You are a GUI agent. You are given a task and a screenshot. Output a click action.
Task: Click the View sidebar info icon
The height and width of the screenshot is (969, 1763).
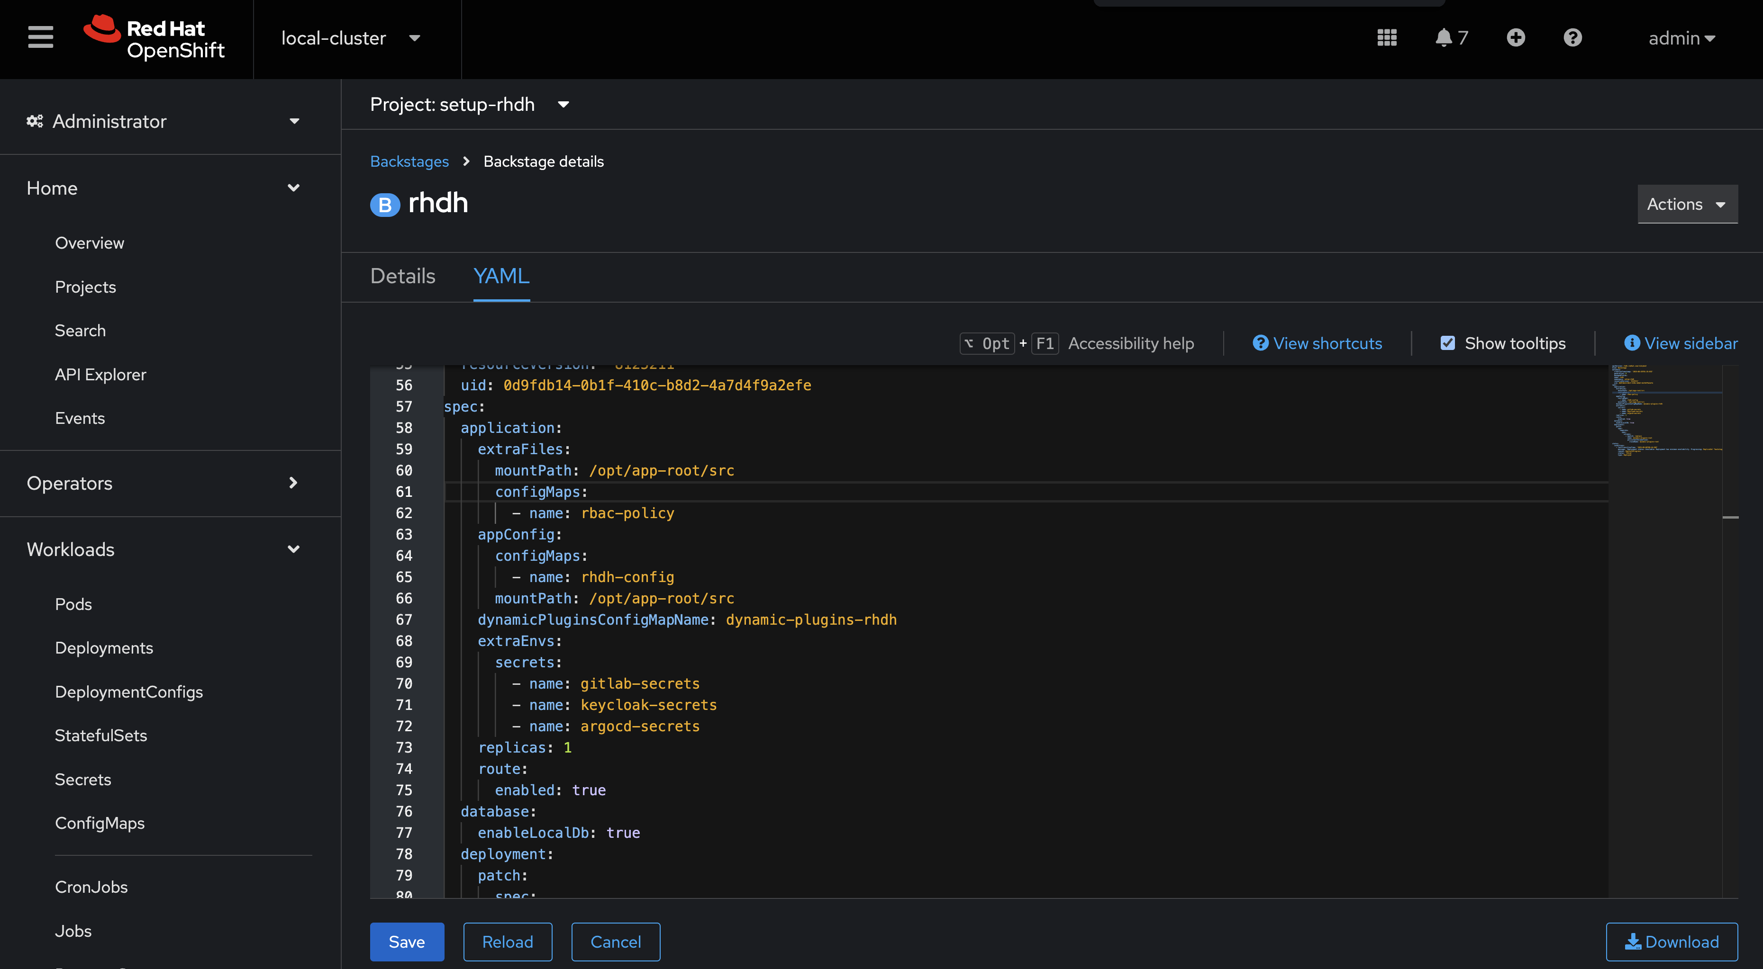click(x=1632, y=343)
